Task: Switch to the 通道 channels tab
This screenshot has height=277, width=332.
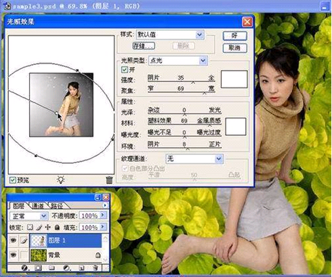Action: point(38,206)
